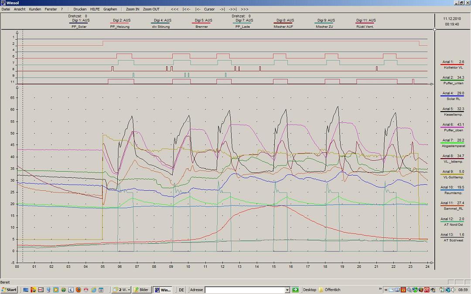Click the Graphen toolbar item

pos(110,9)
